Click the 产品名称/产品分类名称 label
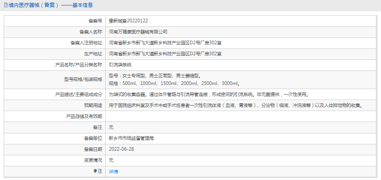 click(79, 65)
